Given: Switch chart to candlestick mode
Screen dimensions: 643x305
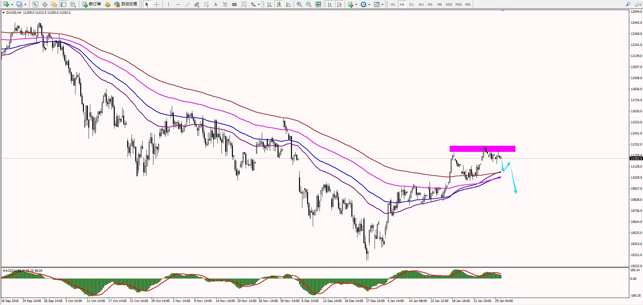Looking at the screenshot, I should [279, 4].
